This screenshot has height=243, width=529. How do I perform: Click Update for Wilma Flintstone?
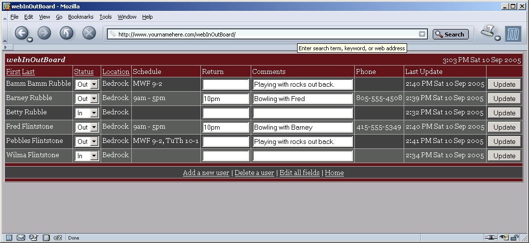click(x=504, y=156)
